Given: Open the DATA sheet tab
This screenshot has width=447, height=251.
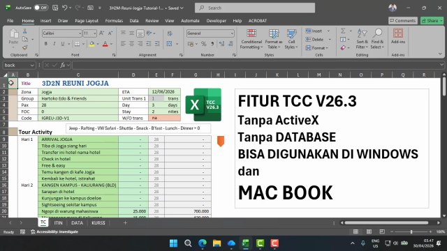Looking at the screenshot, I should (77, 223).
